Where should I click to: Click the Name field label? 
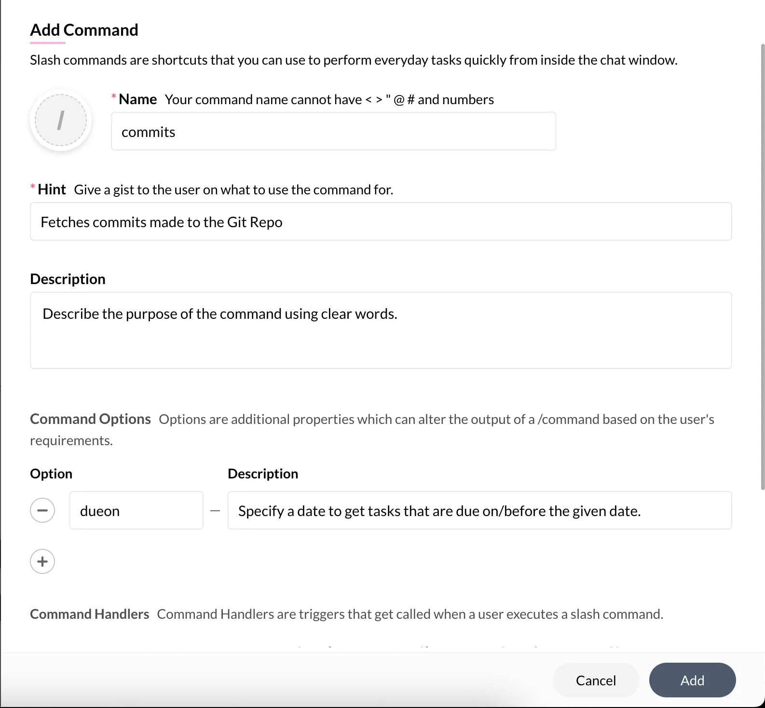(x=137, y=99)
